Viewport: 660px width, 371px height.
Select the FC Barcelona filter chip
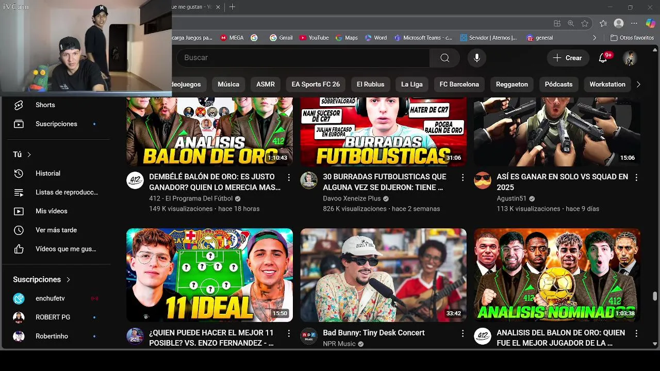[x=459, y=85]
